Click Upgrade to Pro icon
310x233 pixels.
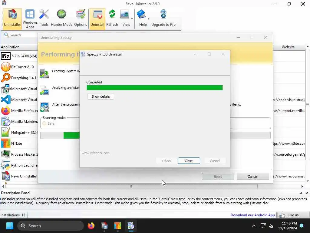click(163, 19)
